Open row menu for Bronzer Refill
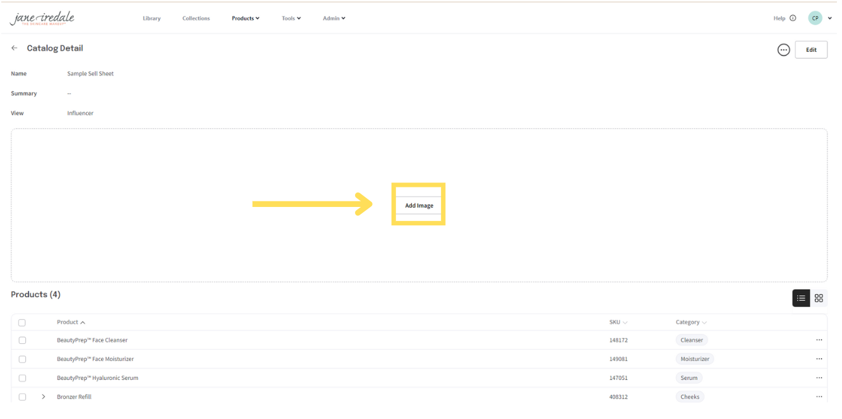This screenshot has width=842, height=419. tap(819, 397)
